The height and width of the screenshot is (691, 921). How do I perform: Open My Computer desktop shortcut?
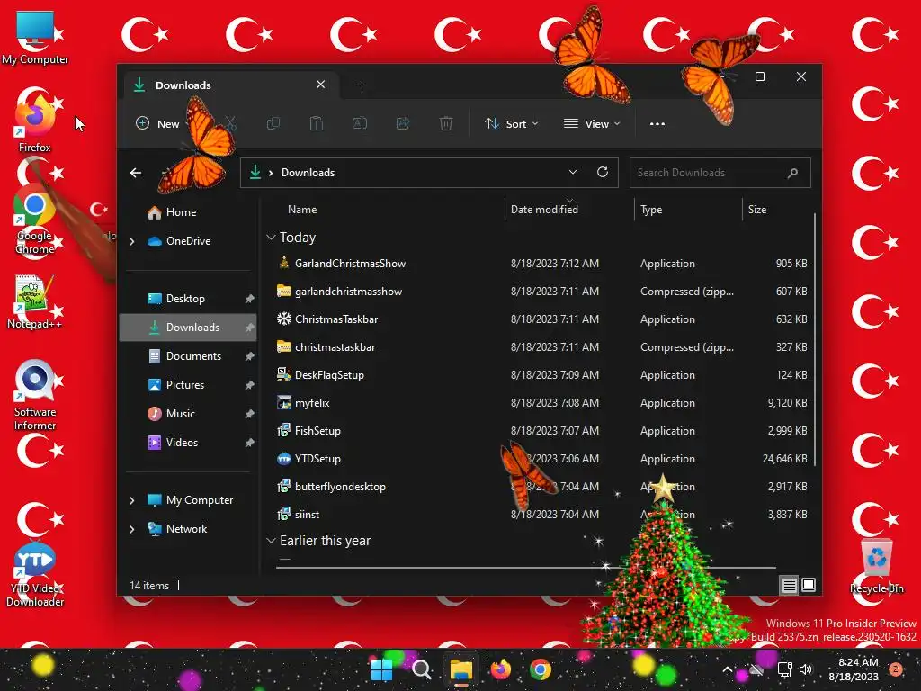pos(35,38)
